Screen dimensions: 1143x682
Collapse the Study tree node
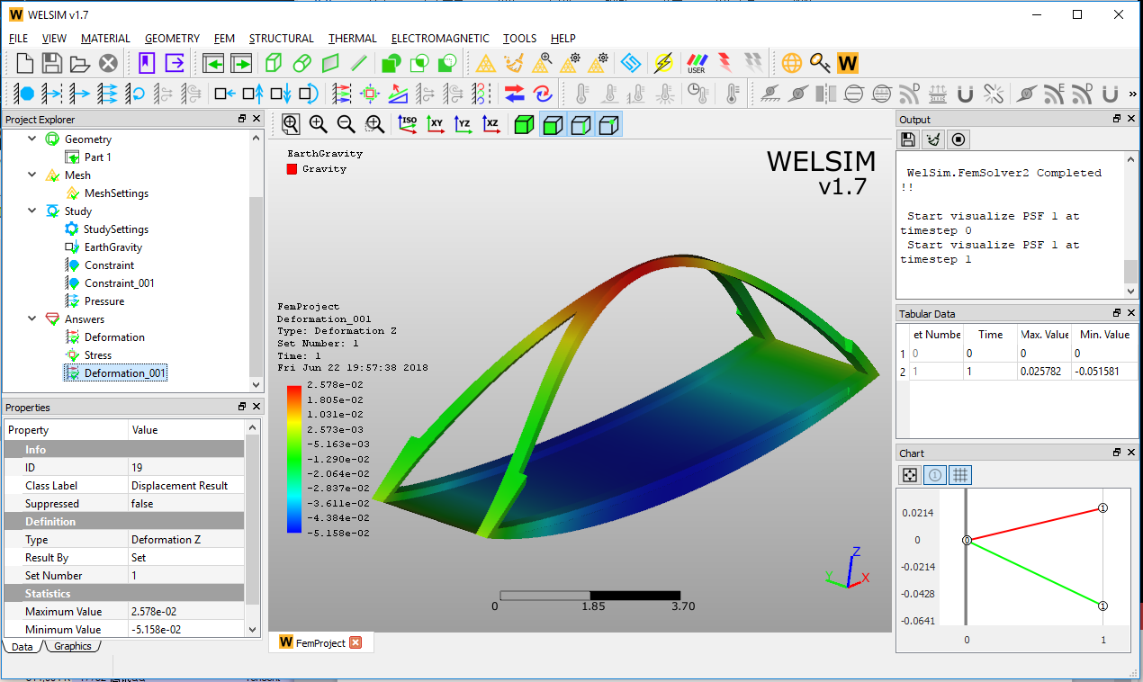32,211
